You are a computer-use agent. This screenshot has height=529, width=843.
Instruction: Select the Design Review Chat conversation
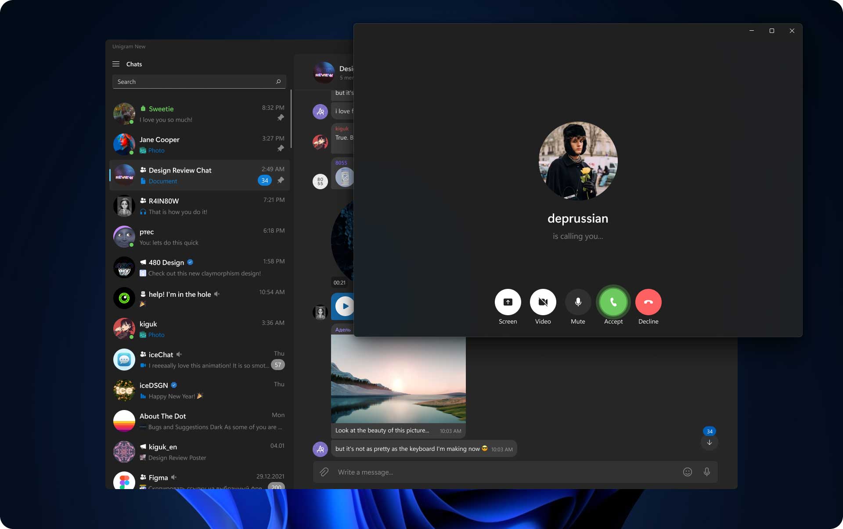point(199,175)
